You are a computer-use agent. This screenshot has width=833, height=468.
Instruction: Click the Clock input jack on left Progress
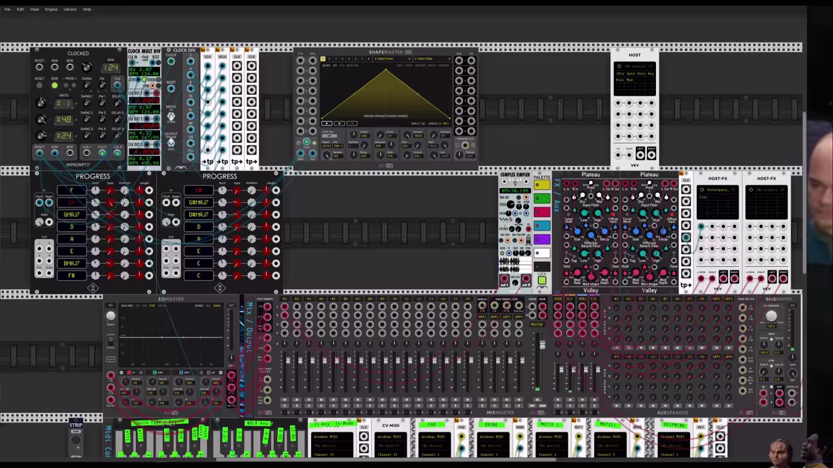(x=40, y=202)
